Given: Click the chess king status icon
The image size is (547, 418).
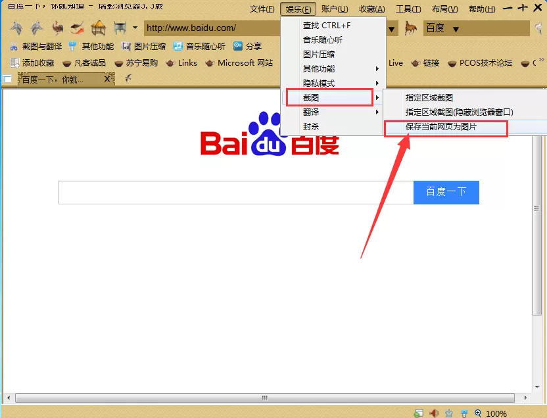Looking at the screenshot, I should (x=449, y=413).
